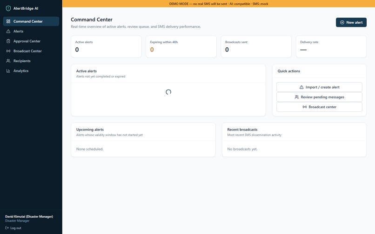Click the Upcoming alerts heading
This screenshot has width=375, height=234.
pos(90,130)
